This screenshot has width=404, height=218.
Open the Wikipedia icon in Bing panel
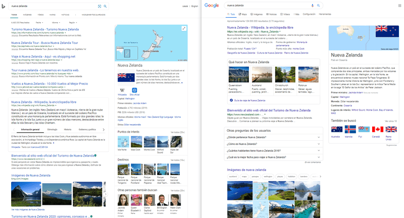click(122, 90)
